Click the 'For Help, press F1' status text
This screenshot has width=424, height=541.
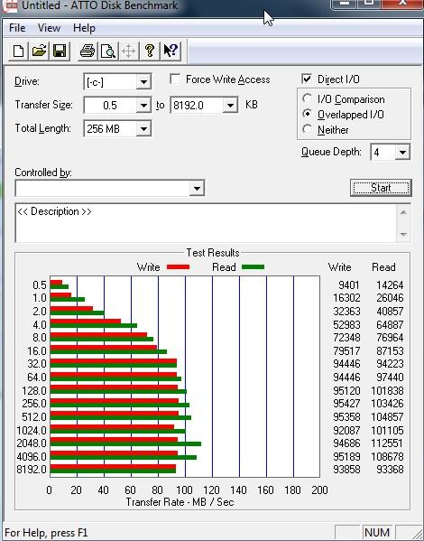point(46,532)
